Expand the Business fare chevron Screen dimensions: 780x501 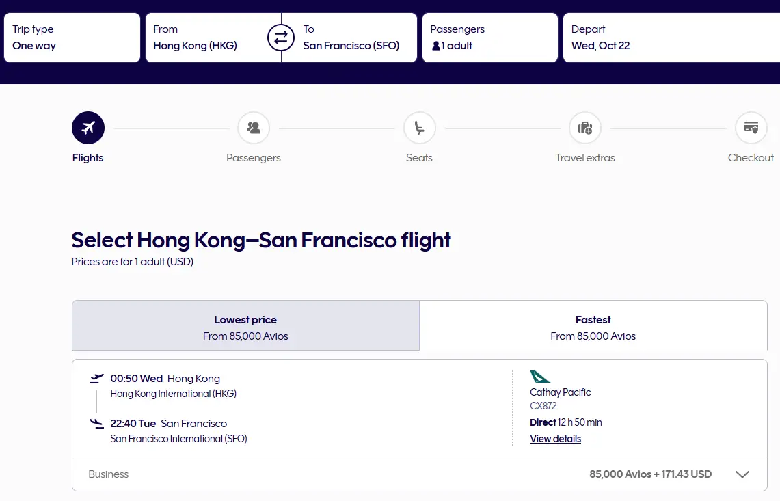point(742,474)
